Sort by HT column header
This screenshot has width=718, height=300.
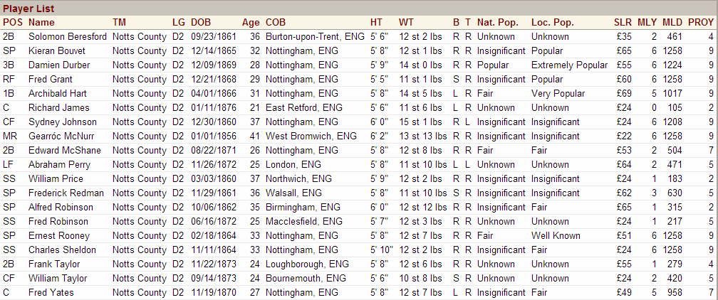coord(376,23)
